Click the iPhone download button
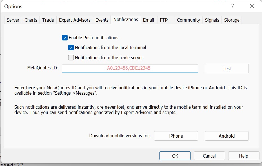 coord(176,136)
